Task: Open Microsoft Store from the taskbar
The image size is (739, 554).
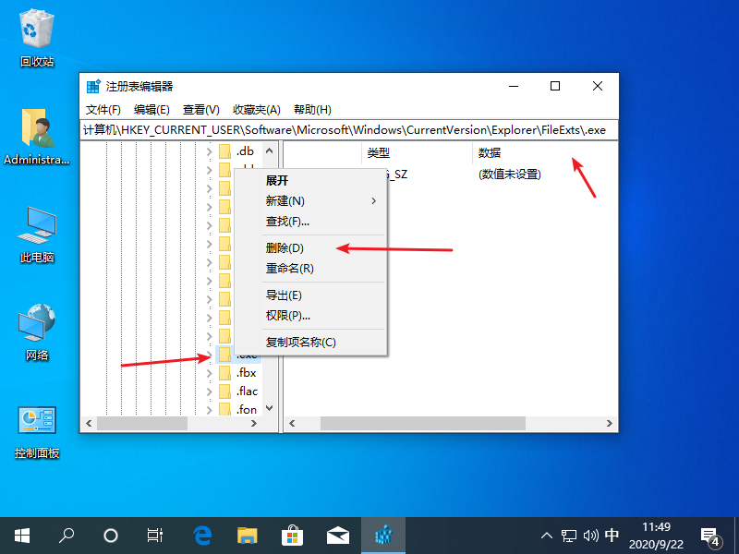Action: click(x=292, y=535)
